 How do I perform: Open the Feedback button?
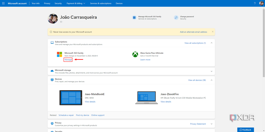[245, 130]
